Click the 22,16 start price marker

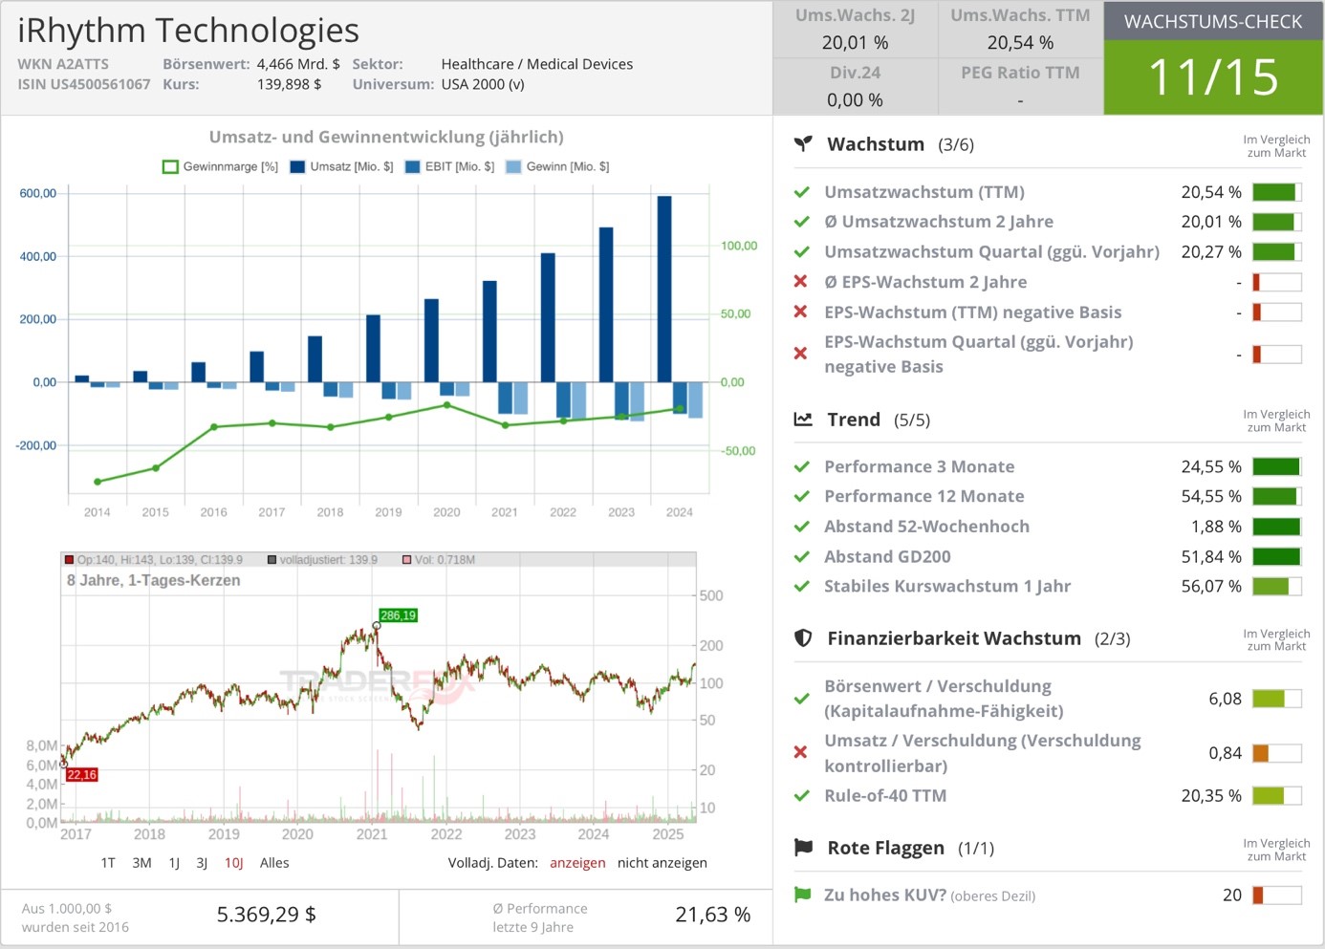[82, 775]
